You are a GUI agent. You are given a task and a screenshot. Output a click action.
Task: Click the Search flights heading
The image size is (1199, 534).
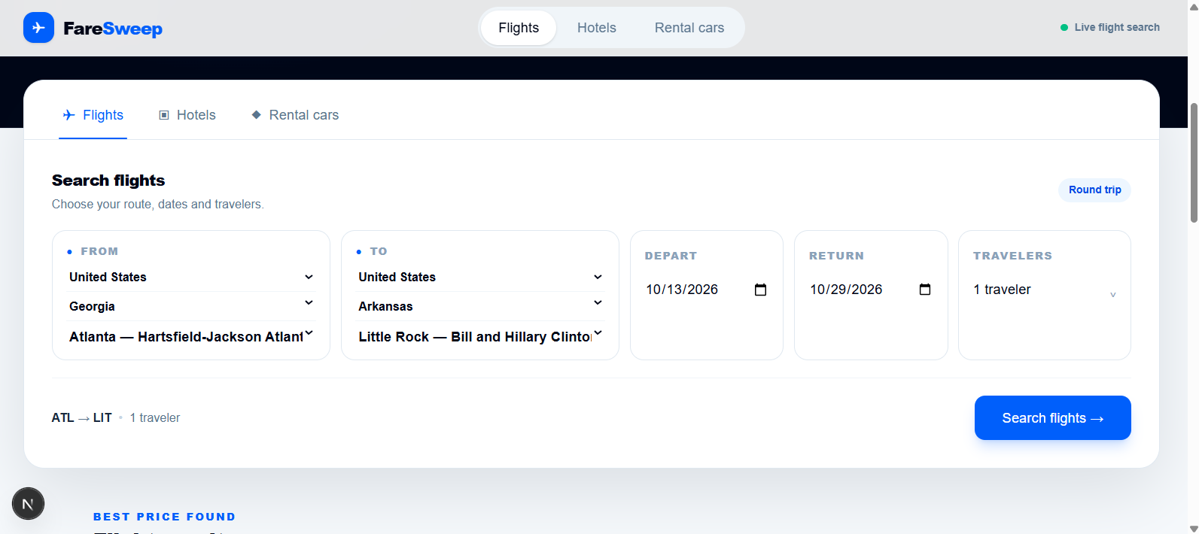(x=108, y=181)
